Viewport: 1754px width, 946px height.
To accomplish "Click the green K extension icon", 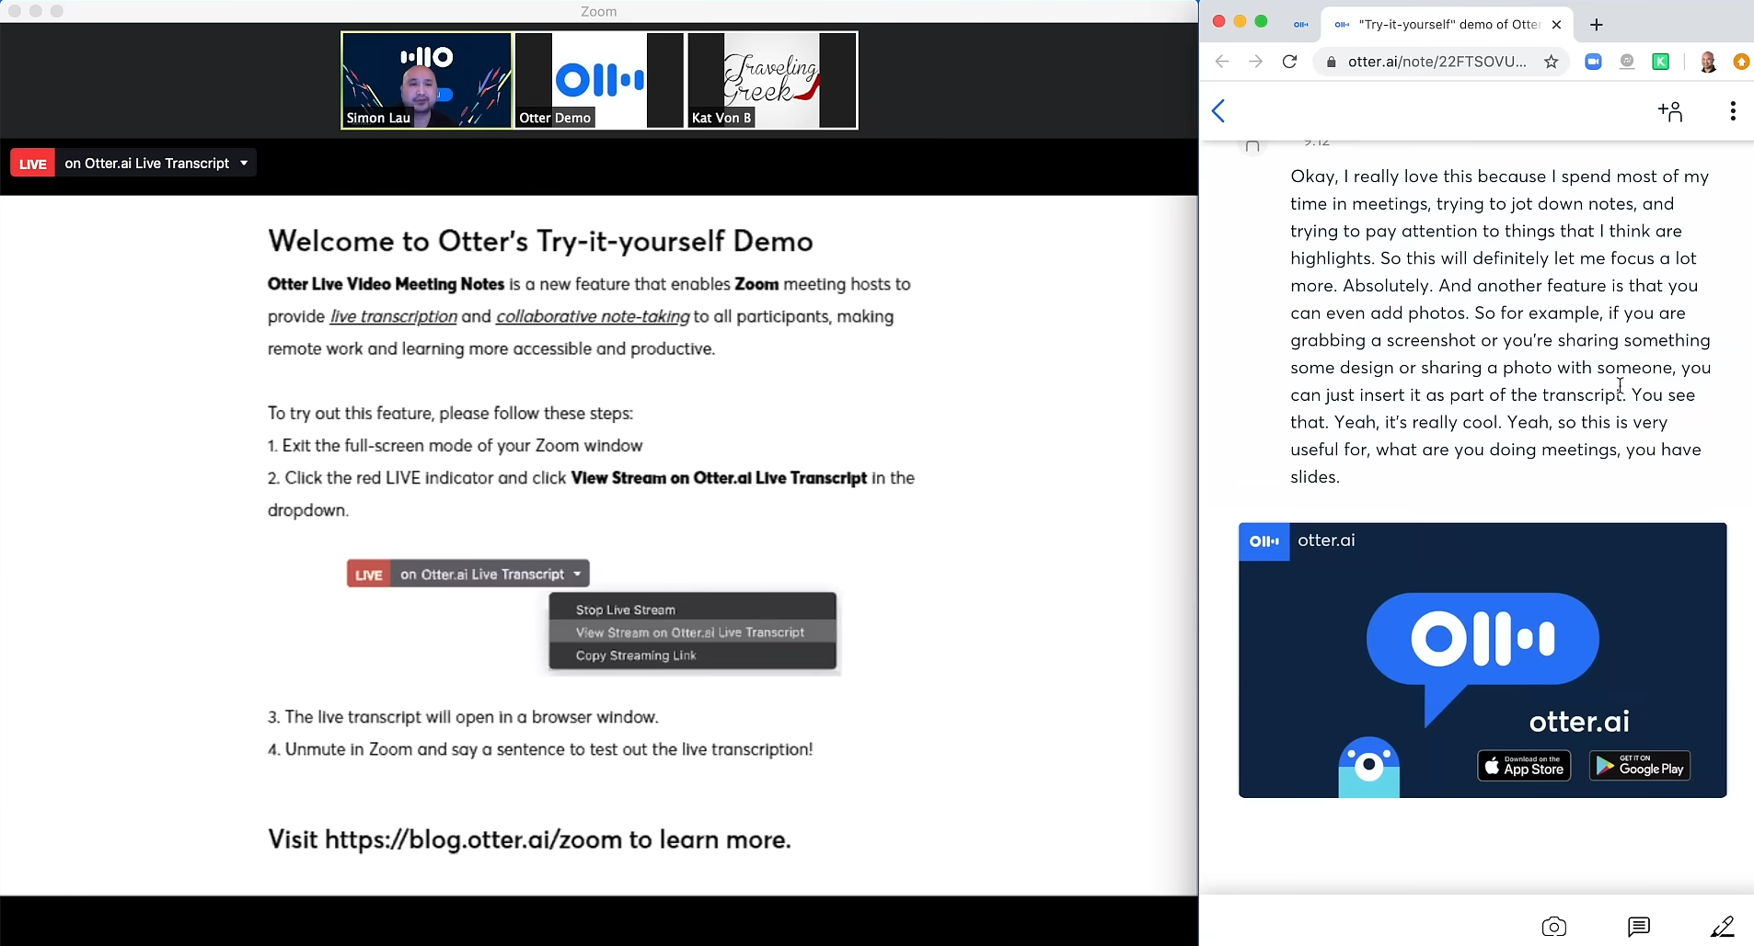I will pos(1661,62).
